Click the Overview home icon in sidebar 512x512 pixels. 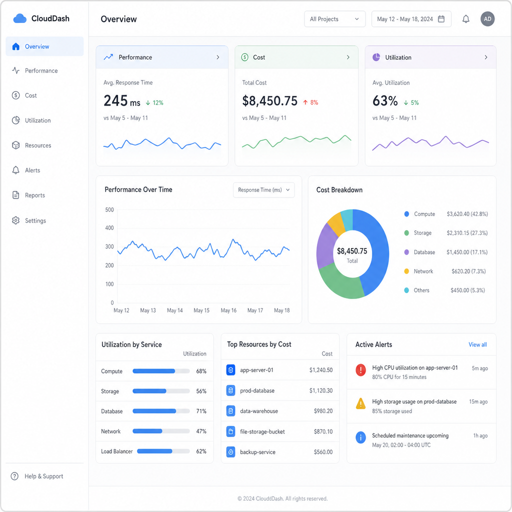(15, 46)
